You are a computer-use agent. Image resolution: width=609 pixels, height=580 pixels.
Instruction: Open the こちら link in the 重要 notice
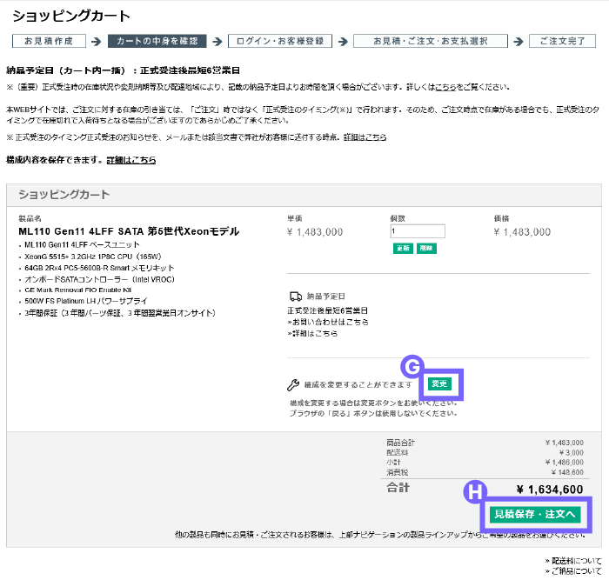coord(445,87)
